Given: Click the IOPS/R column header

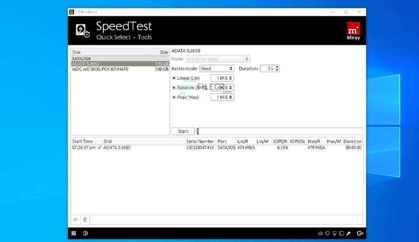Looking at the screenshot, I should coord(280,141).
